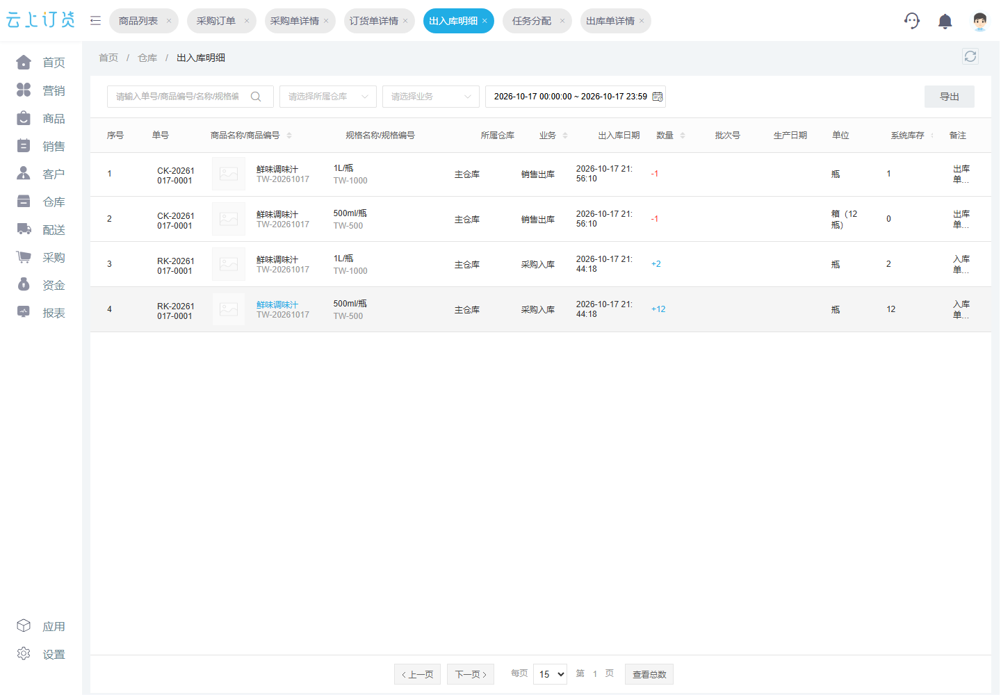Viewport: 1001px width, 695px height.
Task: Close the 出库单详情 tab
Action: coord(642,21)
